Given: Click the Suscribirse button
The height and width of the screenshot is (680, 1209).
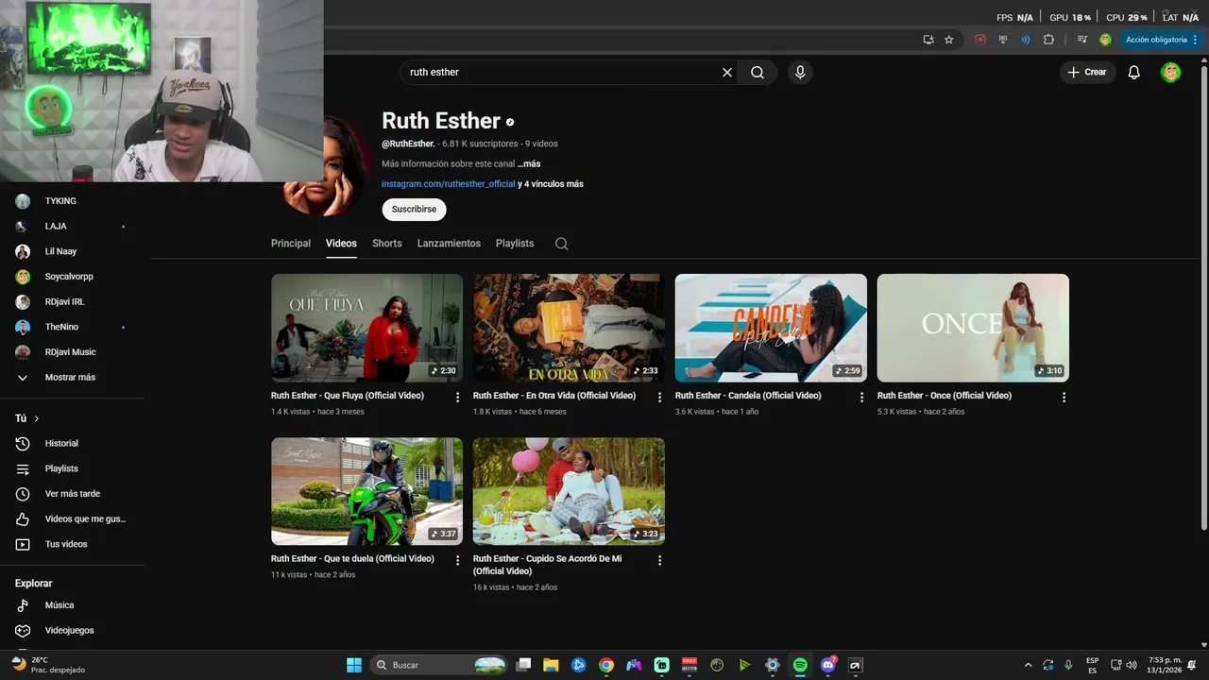Looking at the screenshot, I should [x=414, y=209].
